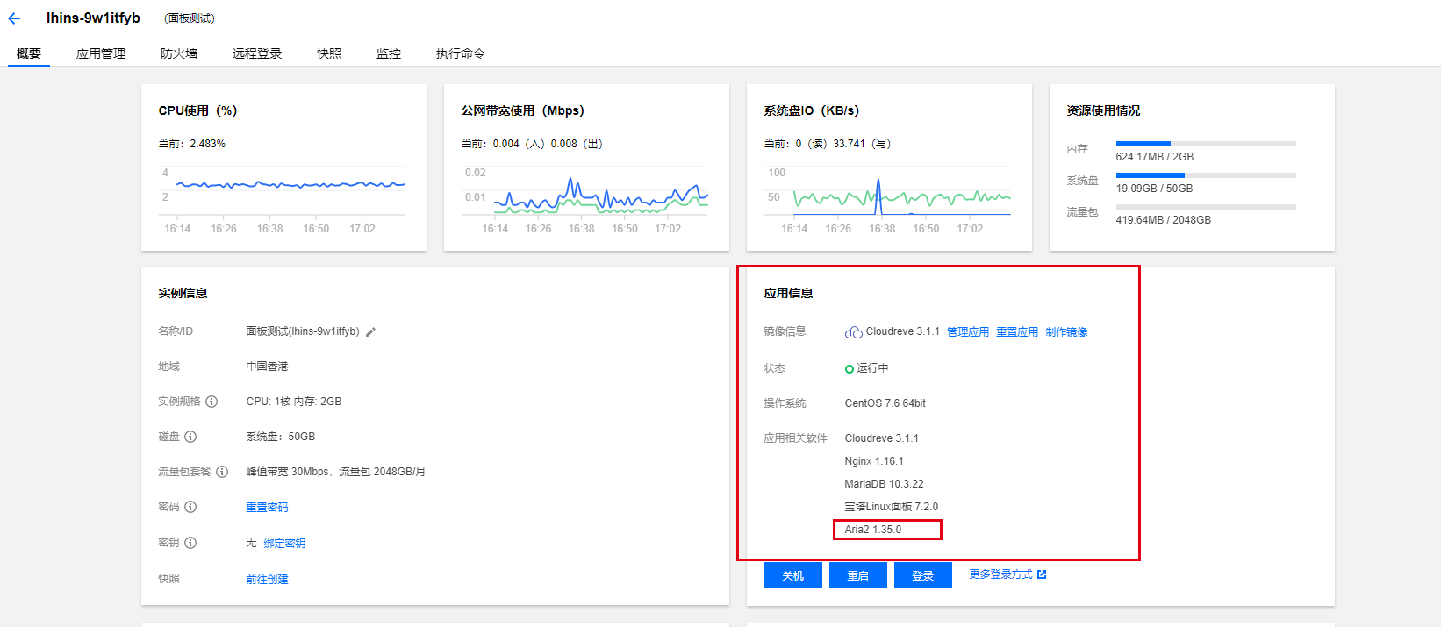Click the 624.17MB / 2GB memory value
1441x627 pixels.
[x=1154, y=157]
